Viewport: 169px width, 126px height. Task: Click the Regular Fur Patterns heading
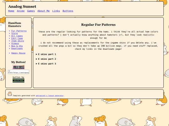[98, 25]
